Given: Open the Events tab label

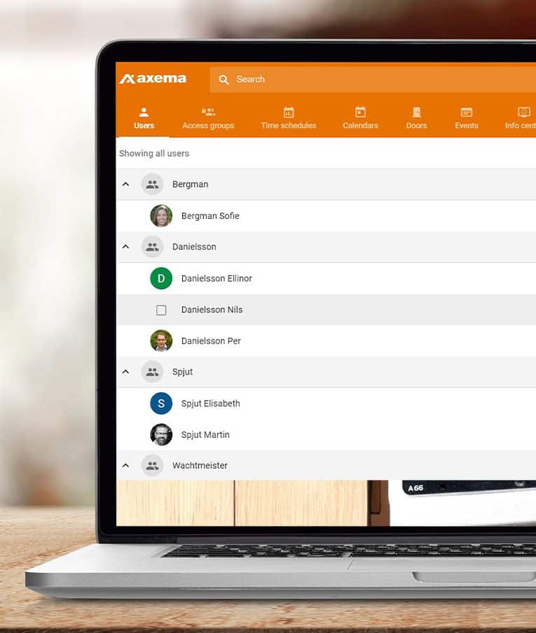Looking at the screenshot, I should [466, 126].
